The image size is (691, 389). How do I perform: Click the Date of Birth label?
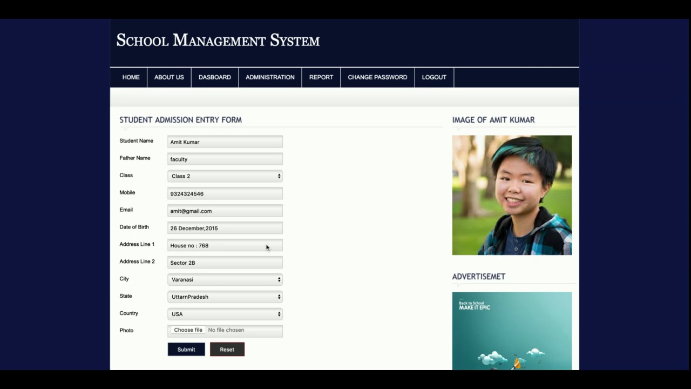134,227
